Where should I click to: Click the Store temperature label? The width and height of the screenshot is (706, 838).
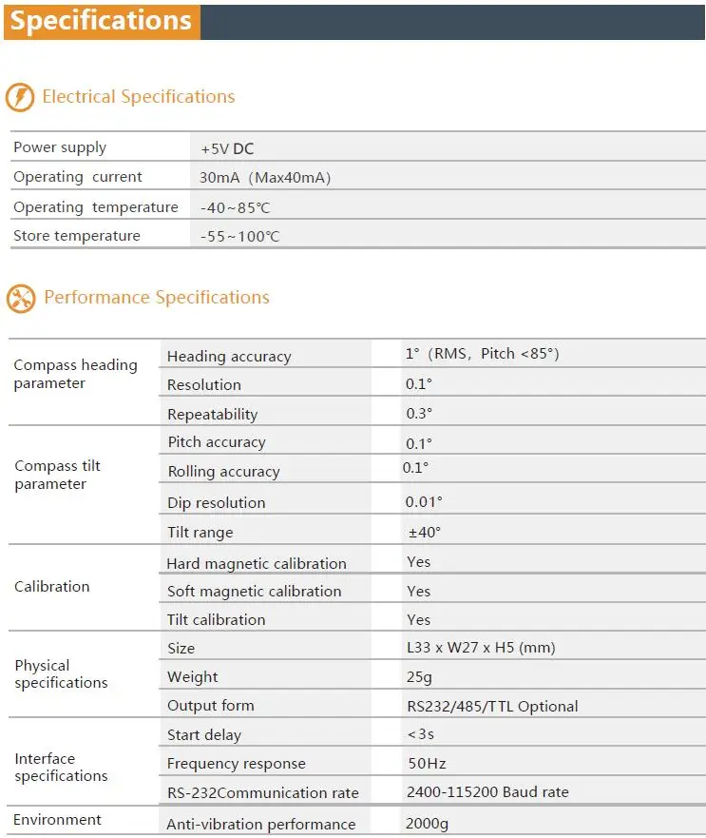click(x=77, y=236)
